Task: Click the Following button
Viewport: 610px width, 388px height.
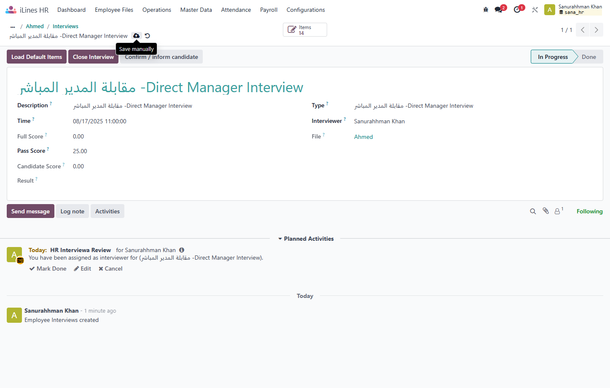Action: pos(589,211)
